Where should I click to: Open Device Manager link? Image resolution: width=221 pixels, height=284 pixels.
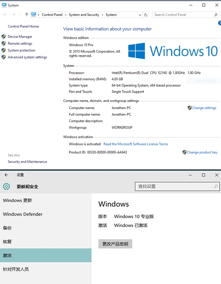pyautogui.click(x=20, y=37)
